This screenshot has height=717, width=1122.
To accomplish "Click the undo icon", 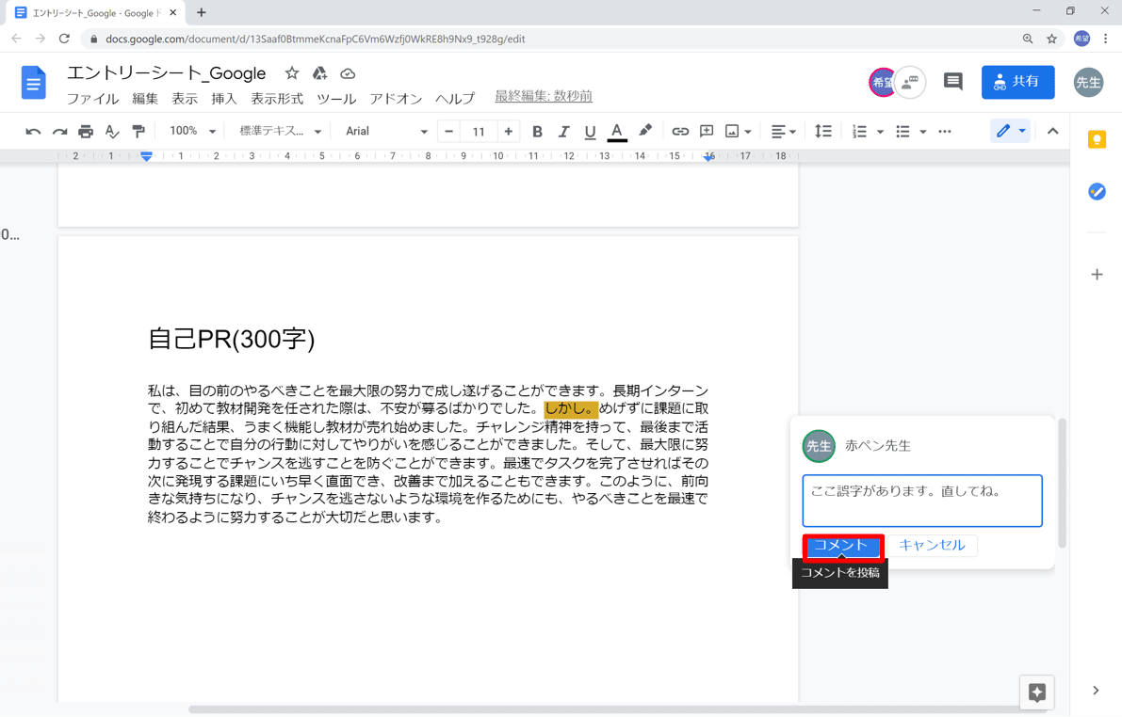I will point(34,131).
